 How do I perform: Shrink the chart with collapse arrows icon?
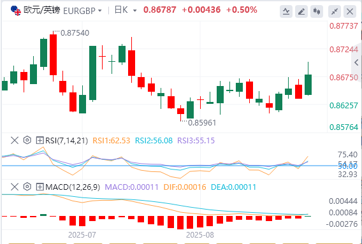[x=335, y=11]
